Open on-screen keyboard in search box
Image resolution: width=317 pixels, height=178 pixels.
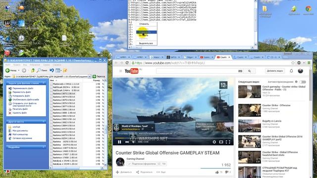(x=240, y=71)
